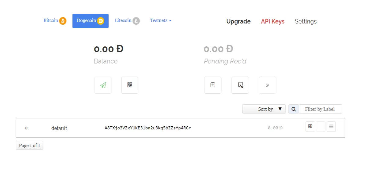Switch to the Litecoin tab
The width and height of the screenshot is (367, 177).
pos(127,21)
